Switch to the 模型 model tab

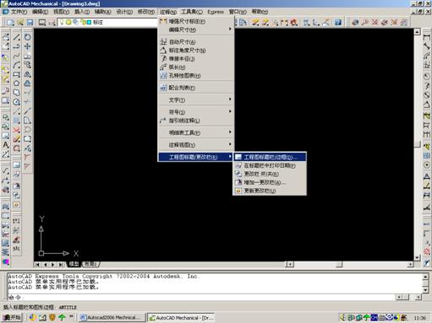(x=74, y=264)
